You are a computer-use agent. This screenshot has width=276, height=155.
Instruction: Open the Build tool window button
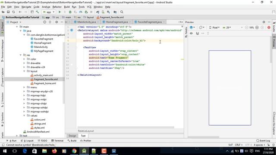tap(72, 141)
